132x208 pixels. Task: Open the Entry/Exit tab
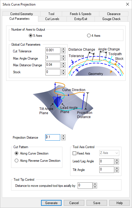click(x=81, y=19)
